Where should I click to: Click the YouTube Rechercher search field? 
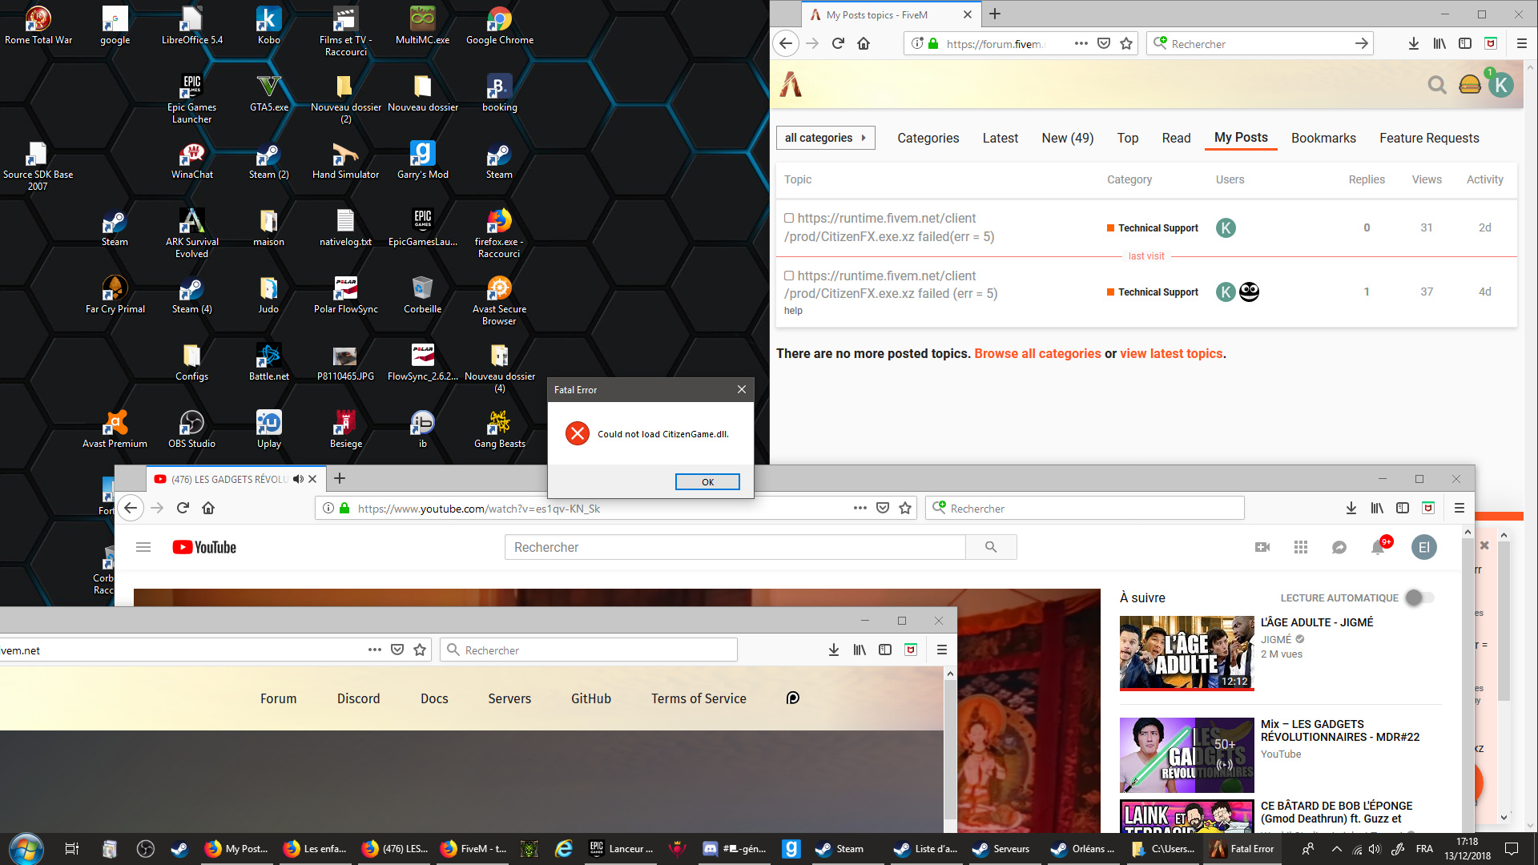click(x=735, y=547)
